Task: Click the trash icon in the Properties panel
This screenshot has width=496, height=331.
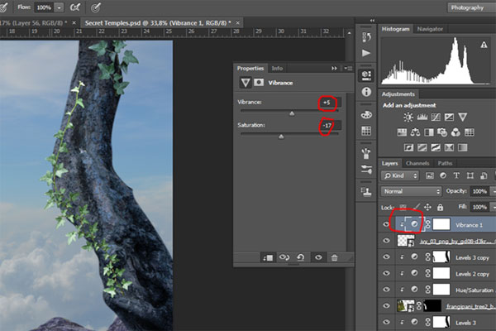Action: coord(334,257)
